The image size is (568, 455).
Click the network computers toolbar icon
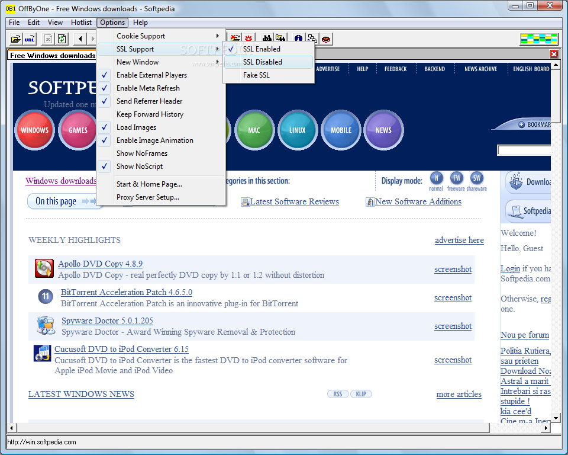312,39
